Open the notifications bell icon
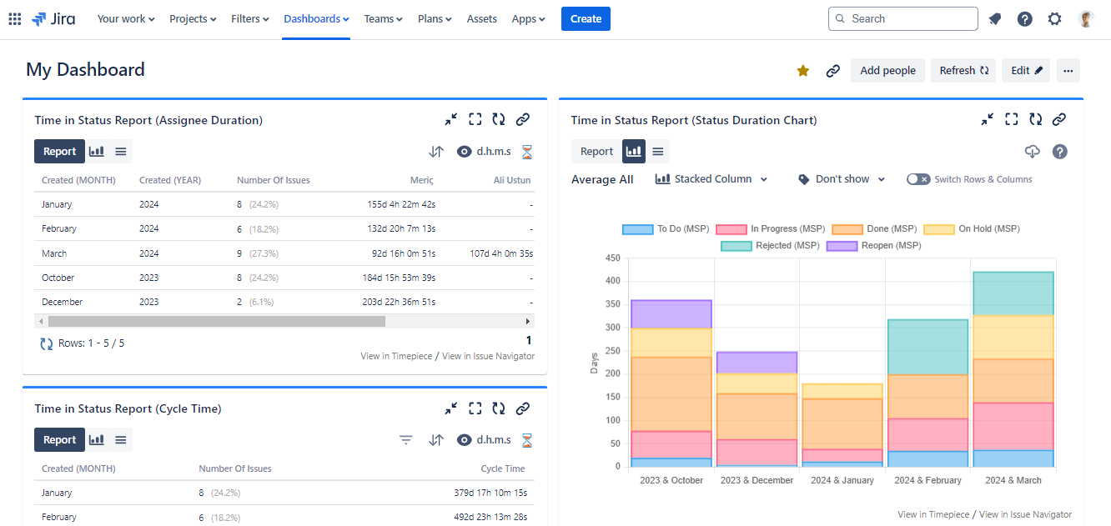The image size is (1111, 526). click(995, 19)
